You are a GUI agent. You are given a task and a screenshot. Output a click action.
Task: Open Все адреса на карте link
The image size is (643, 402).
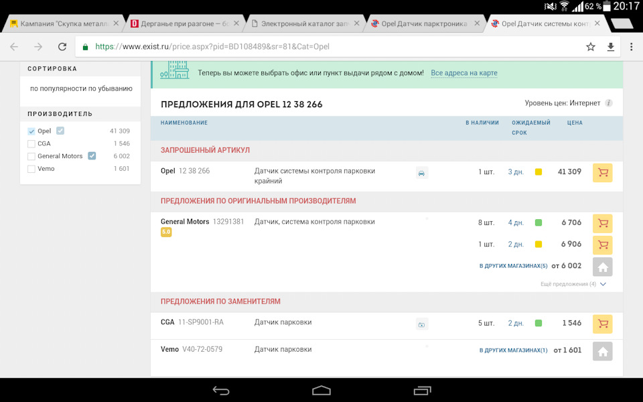tap(463, 73)
